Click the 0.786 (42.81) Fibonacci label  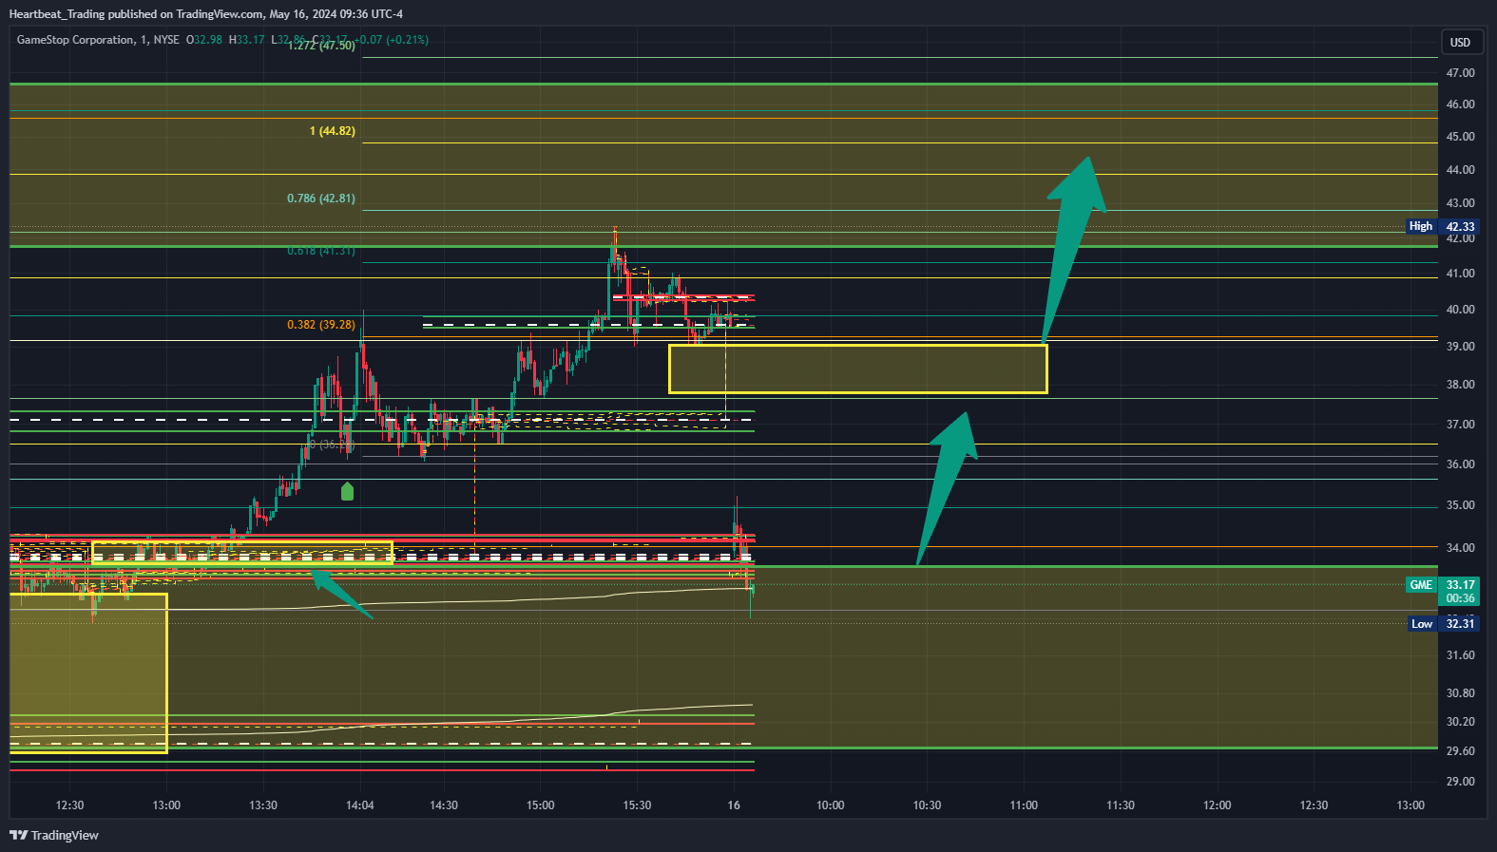click(320, 199)
